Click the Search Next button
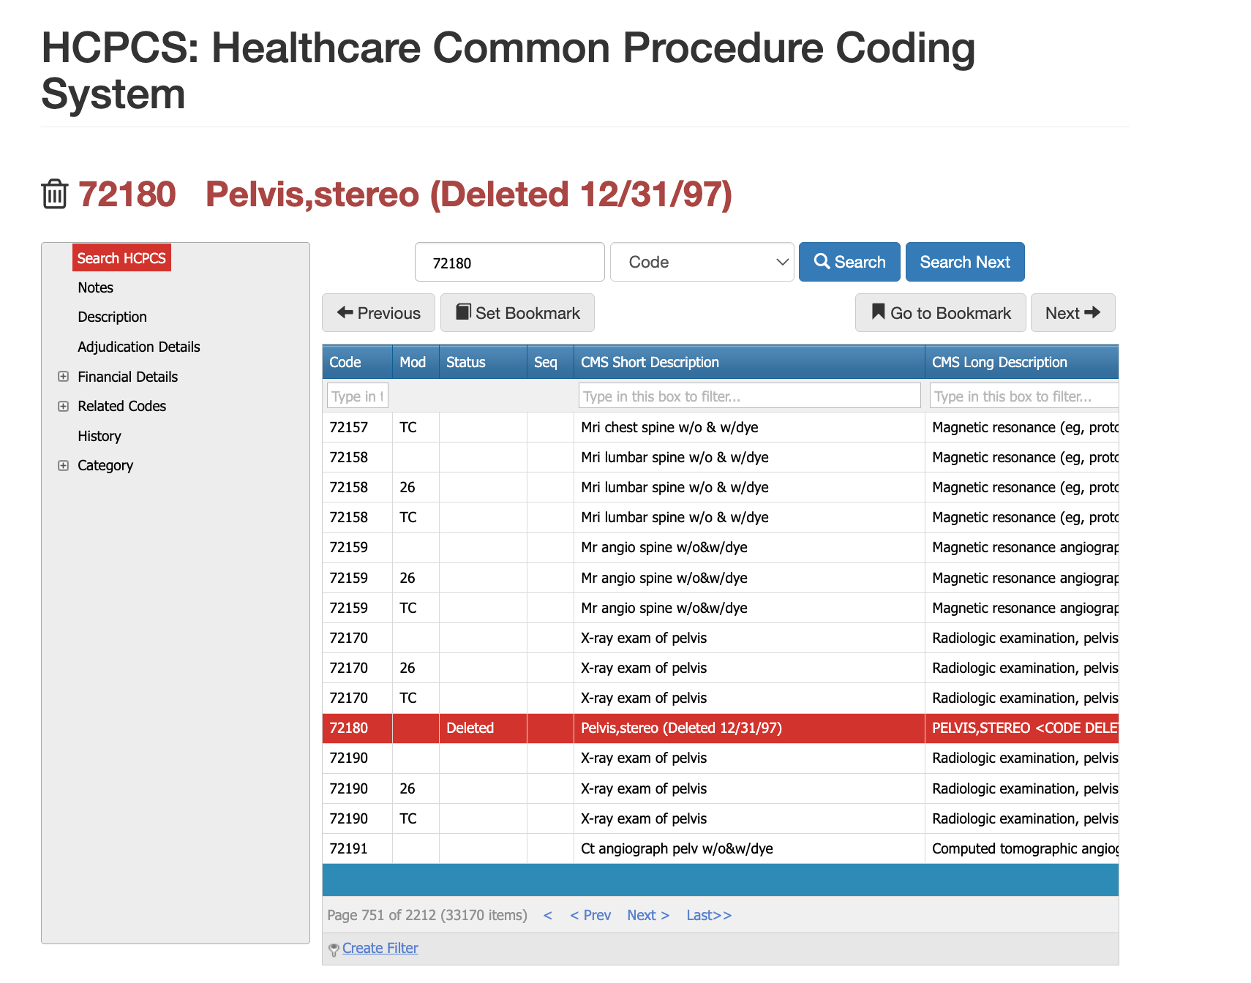Screen dimensions: 1251x983 964,262
